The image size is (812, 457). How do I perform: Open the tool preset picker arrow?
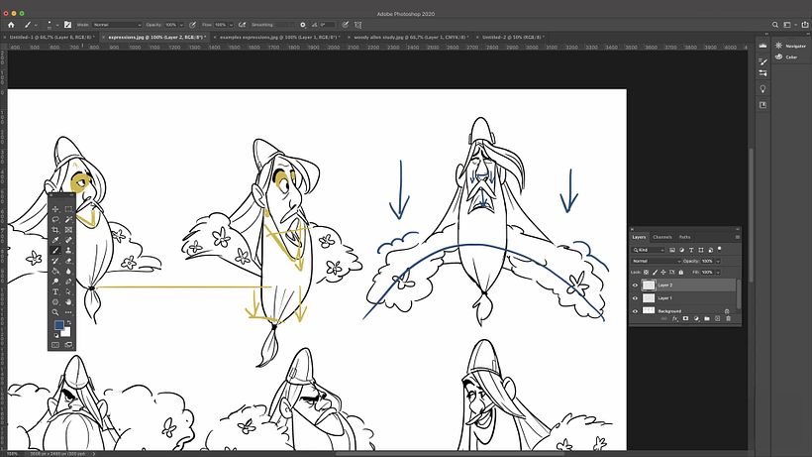[x=36, y=25]
